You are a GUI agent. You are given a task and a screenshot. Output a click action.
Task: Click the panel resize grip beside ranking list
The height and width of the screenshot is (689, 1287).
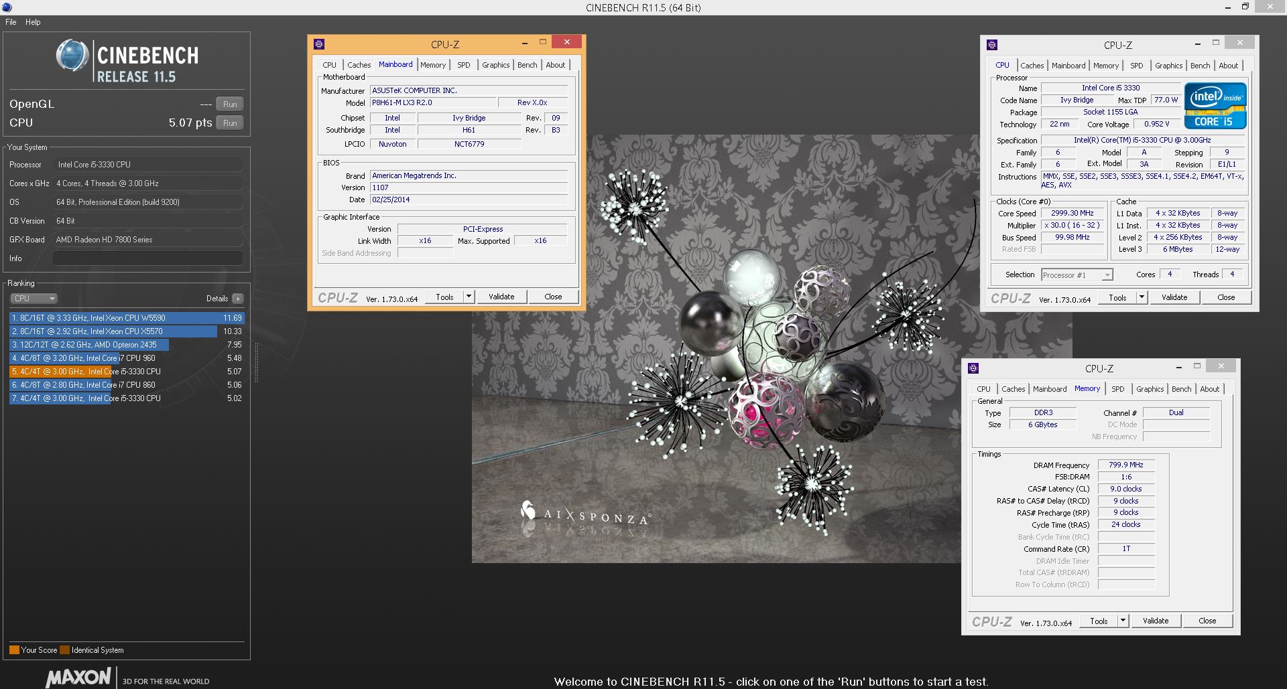point(255,362)
